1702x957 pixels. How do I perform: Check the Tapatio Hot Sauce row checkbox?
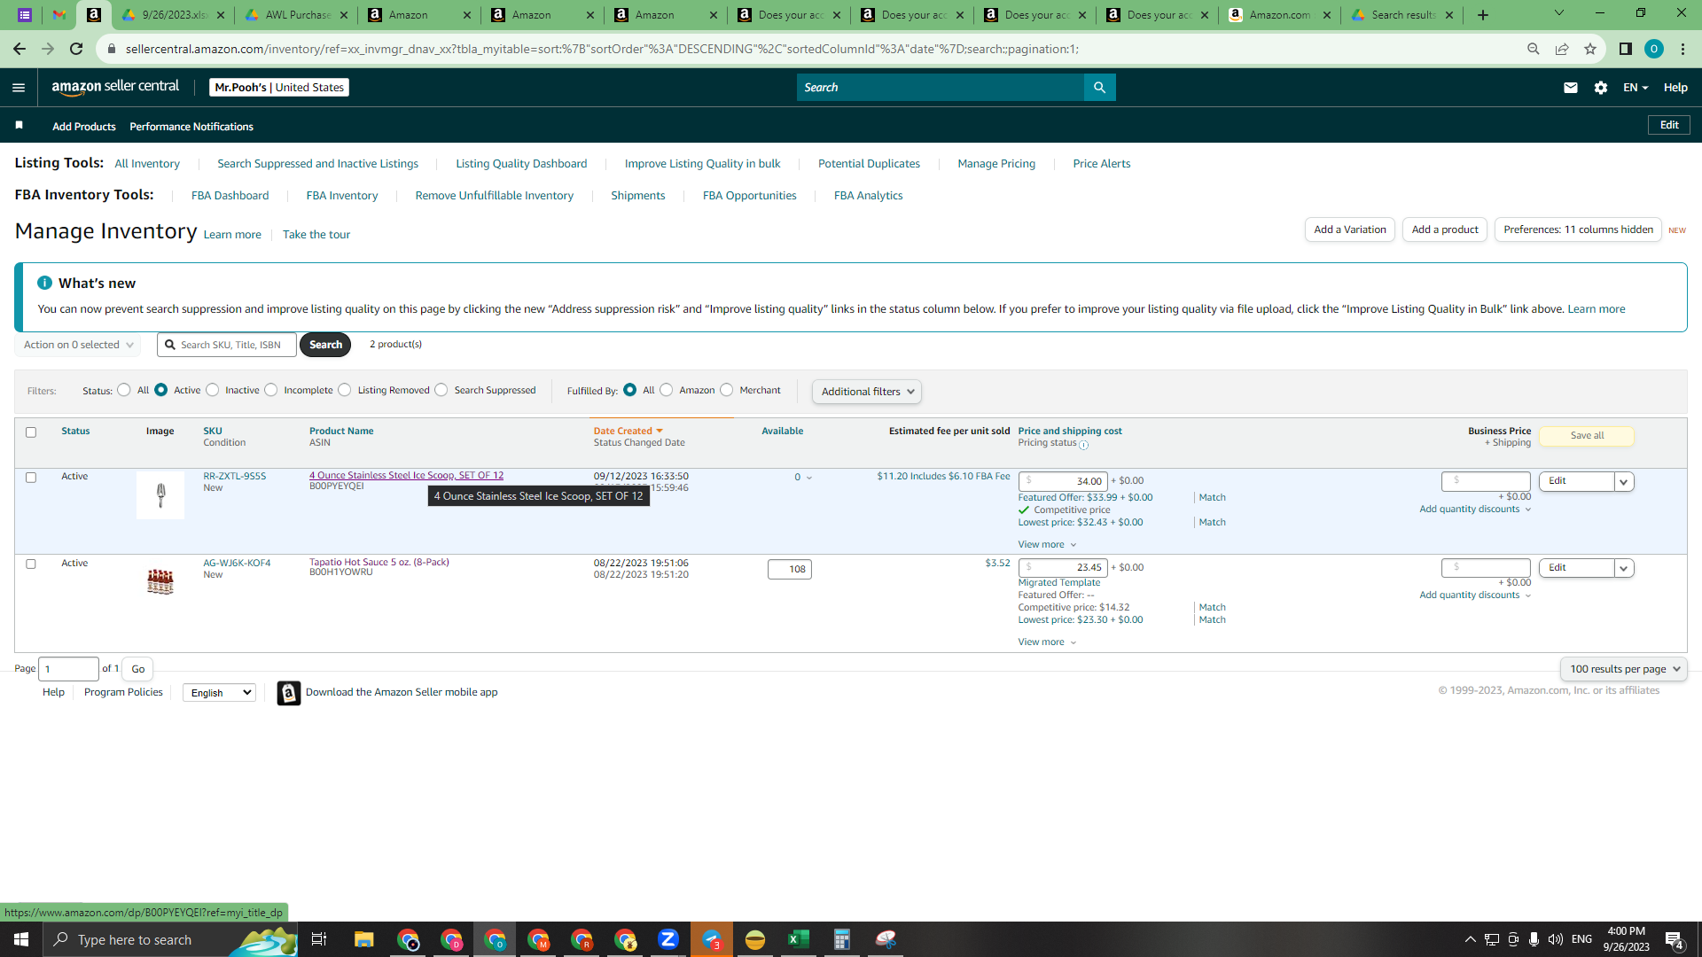click(31, 564)
